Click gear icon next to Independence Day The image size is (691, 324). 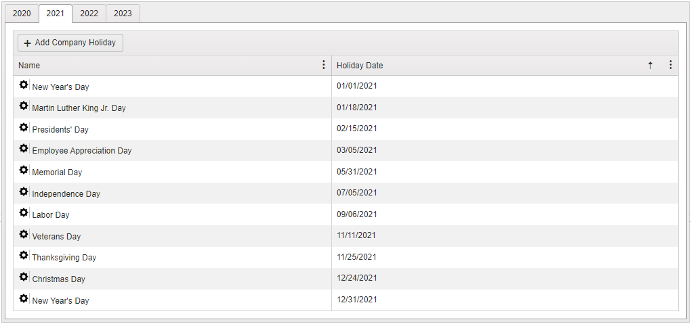tap(23, 191)
